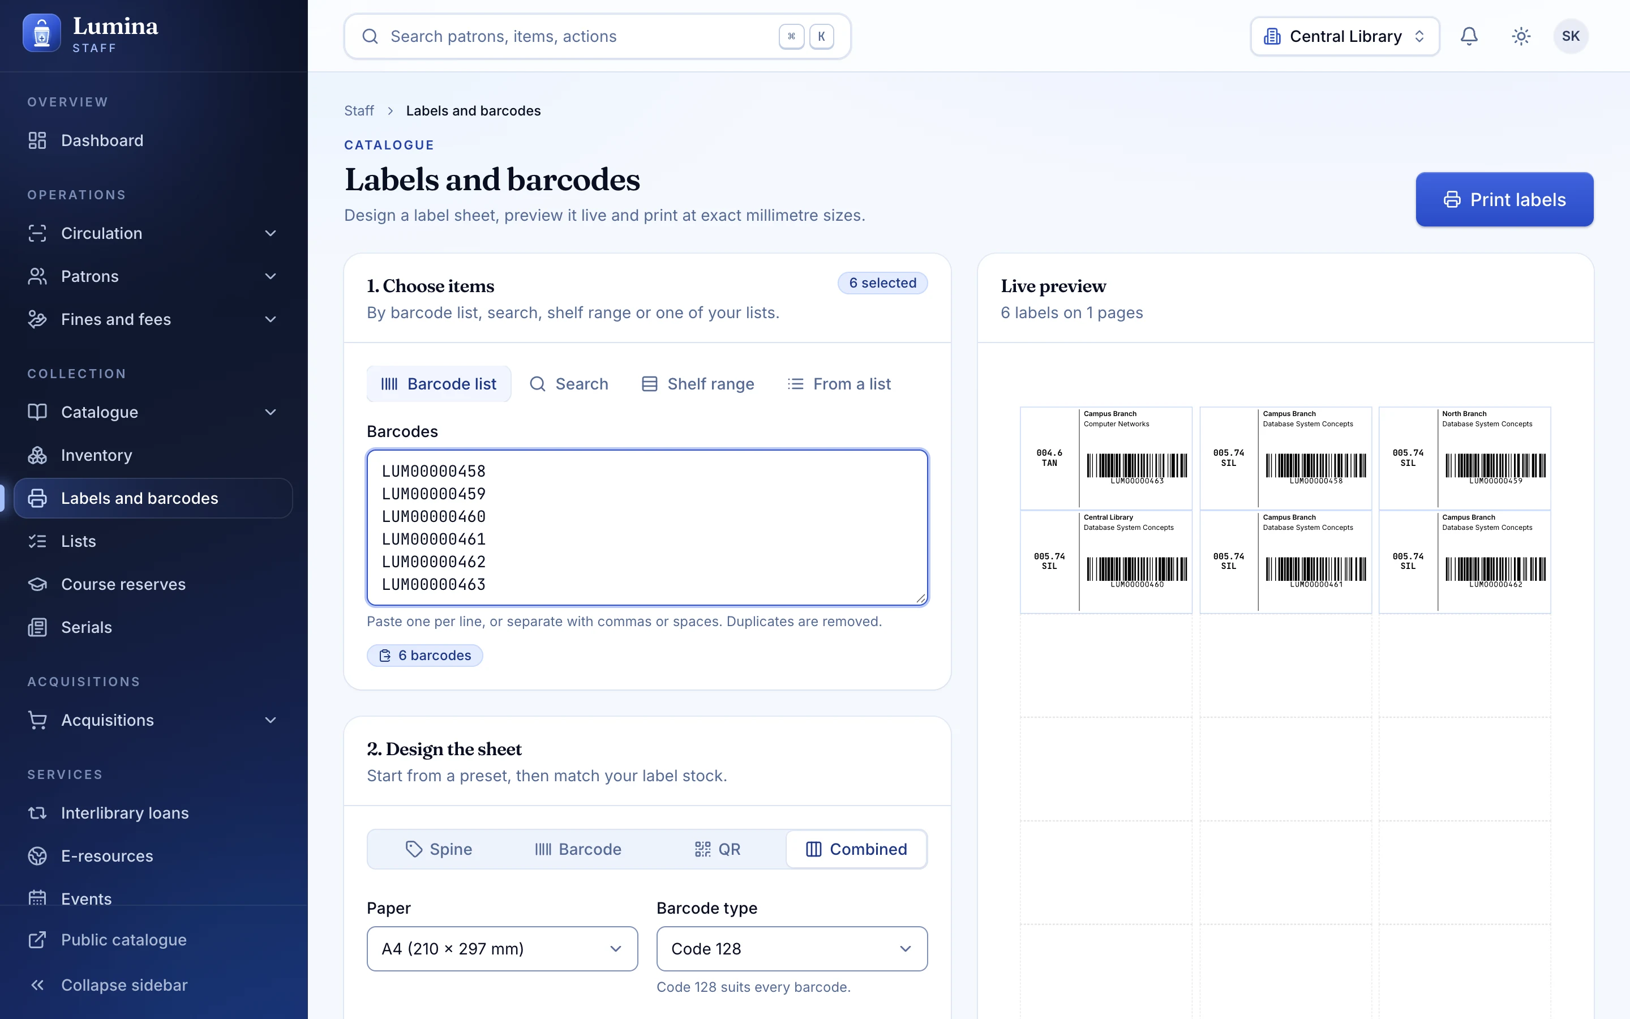
Task: Click the 'Live preview' heading
Action: 1053,286
